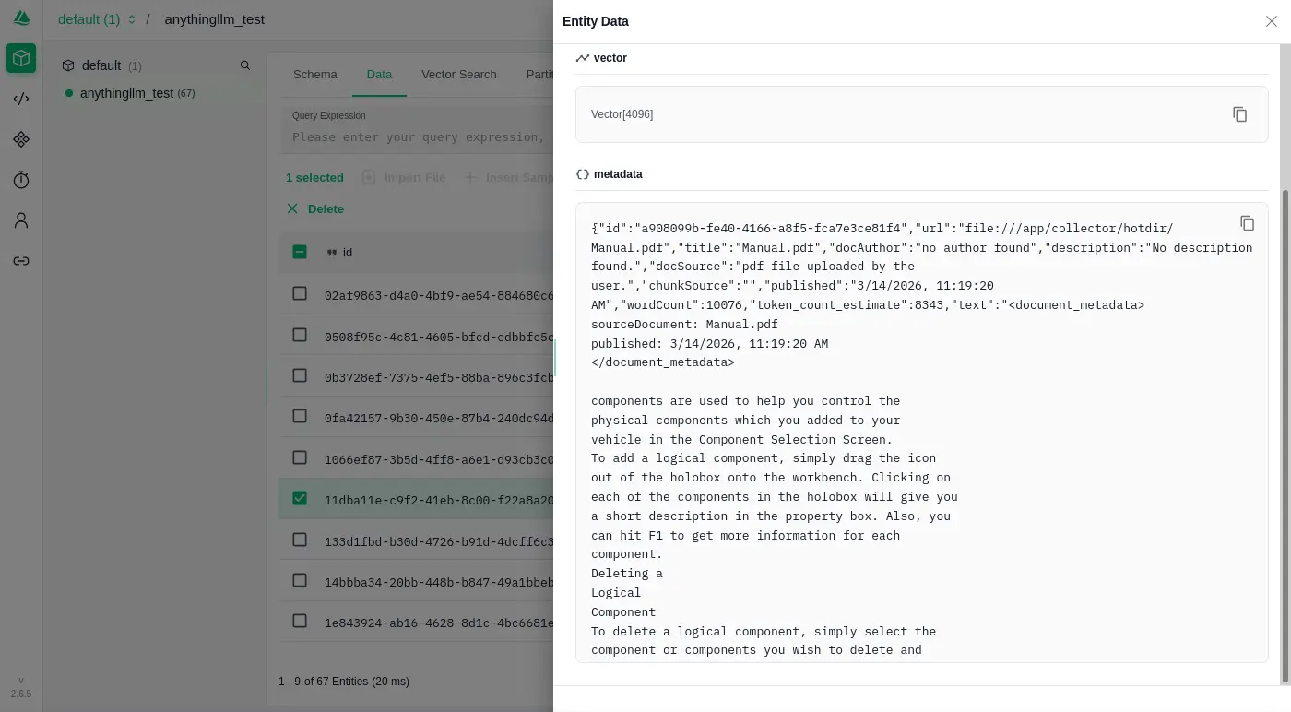Switch to the Vector Search tab
This screenshot has width=1291, height=712.
click(458, 75)
